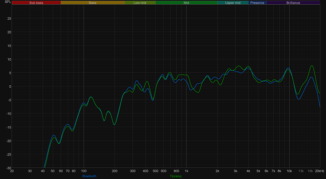Click the -30 dB level label

(x=8, y=168)
